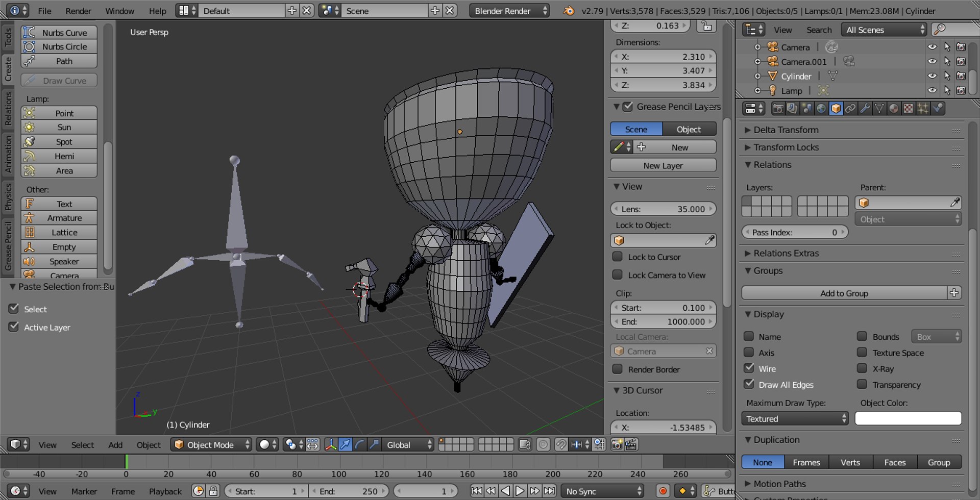Image resolution: width=980 pixels, height=500 pixels.
Task: Open the Modifiers properties wrench tab
Action: (865, 108)
